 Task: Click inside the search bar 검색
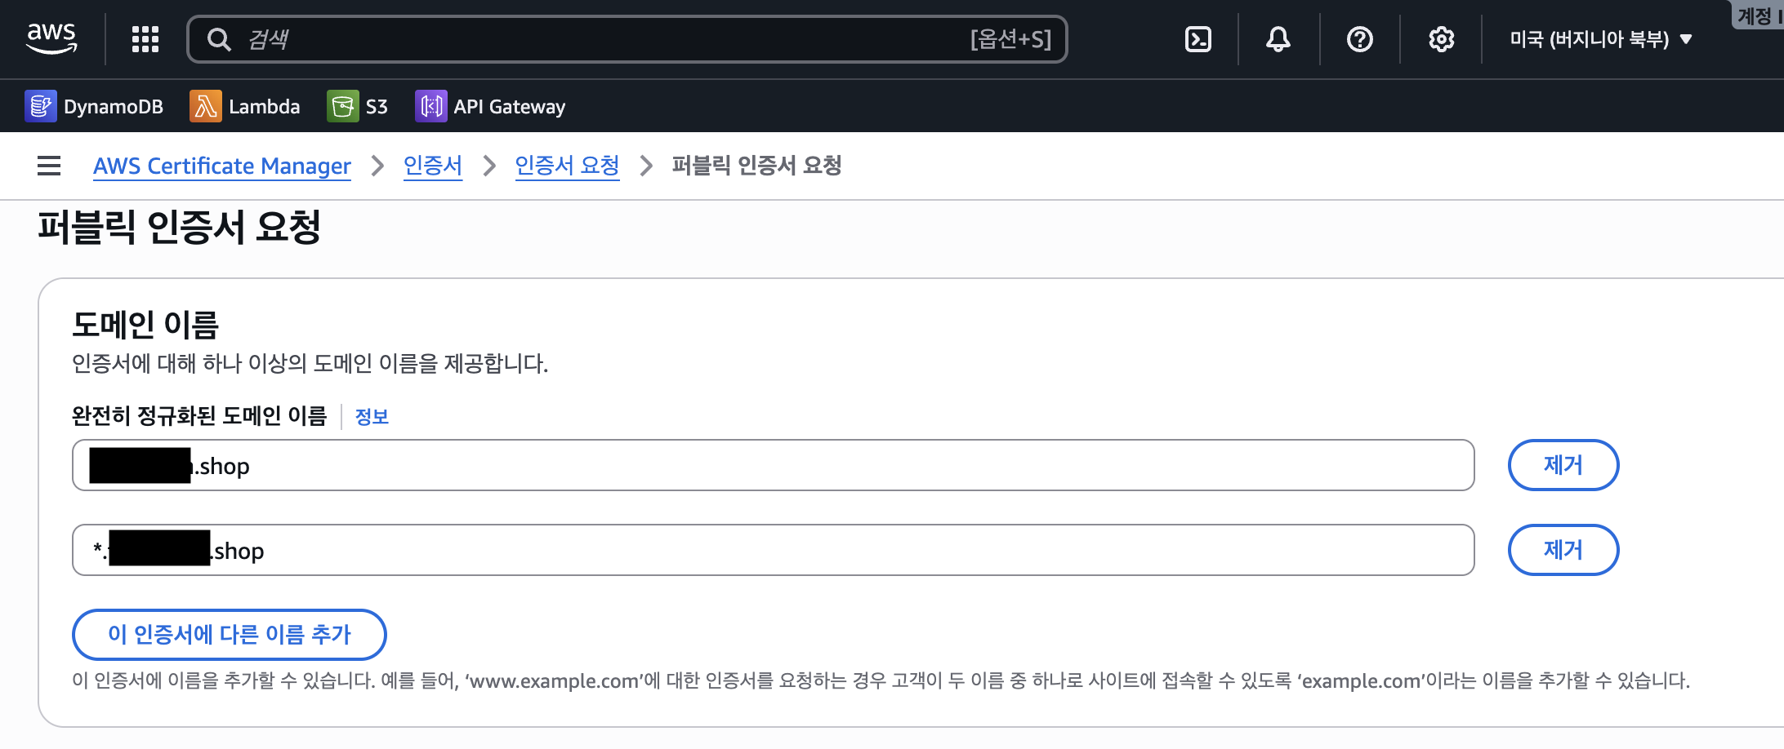572,38
